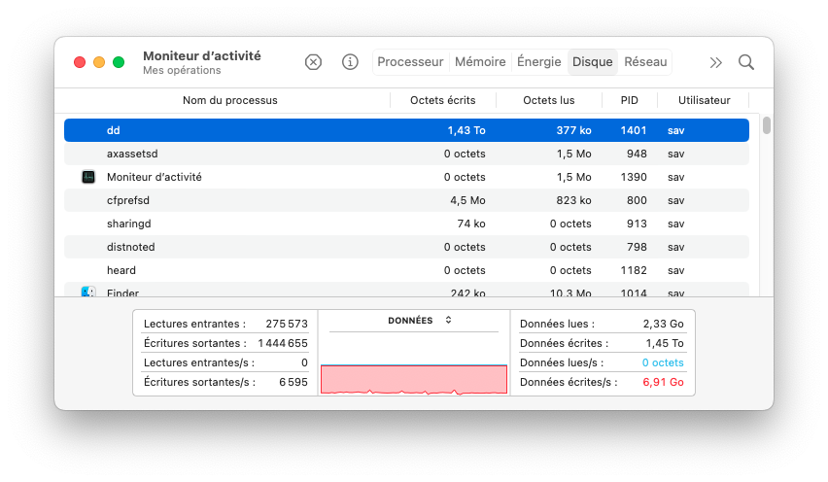Sort processes by PID column
This screenshot has width=828, height=482.
pos(629,100)
